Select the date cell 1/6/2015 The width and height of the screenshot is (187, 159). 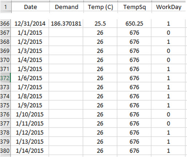(x=30, y=78)
